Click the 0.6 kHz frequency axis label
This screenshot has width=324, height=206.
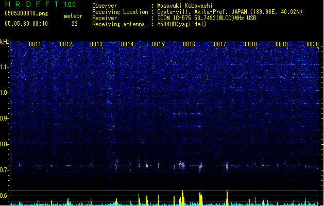click(4, 196)
